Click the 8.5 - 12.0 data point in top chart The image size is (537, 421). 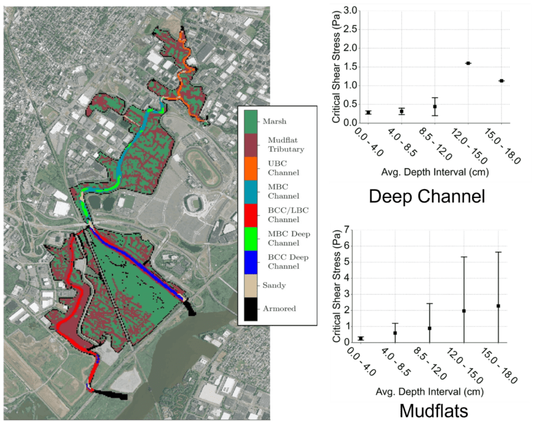[x=435, y=106]
